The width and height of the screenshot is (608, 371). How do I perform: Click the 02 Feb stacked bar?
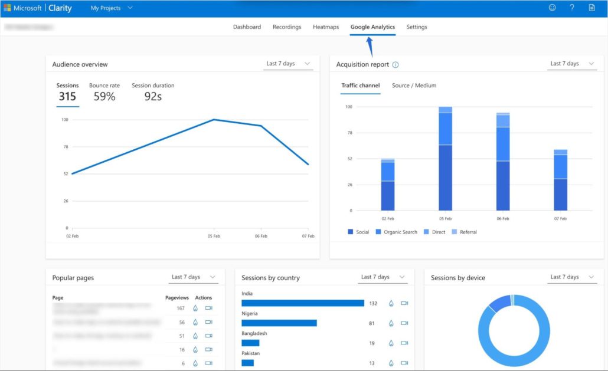(388, 185)
